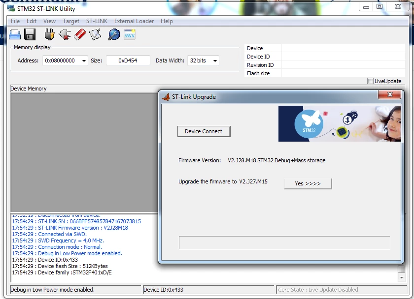Open the SWV viewer icon

[130, 35]
